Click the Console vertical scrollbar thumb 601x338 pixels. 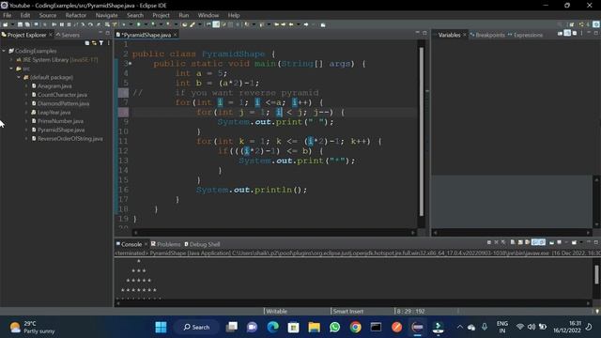pos(596,275)
